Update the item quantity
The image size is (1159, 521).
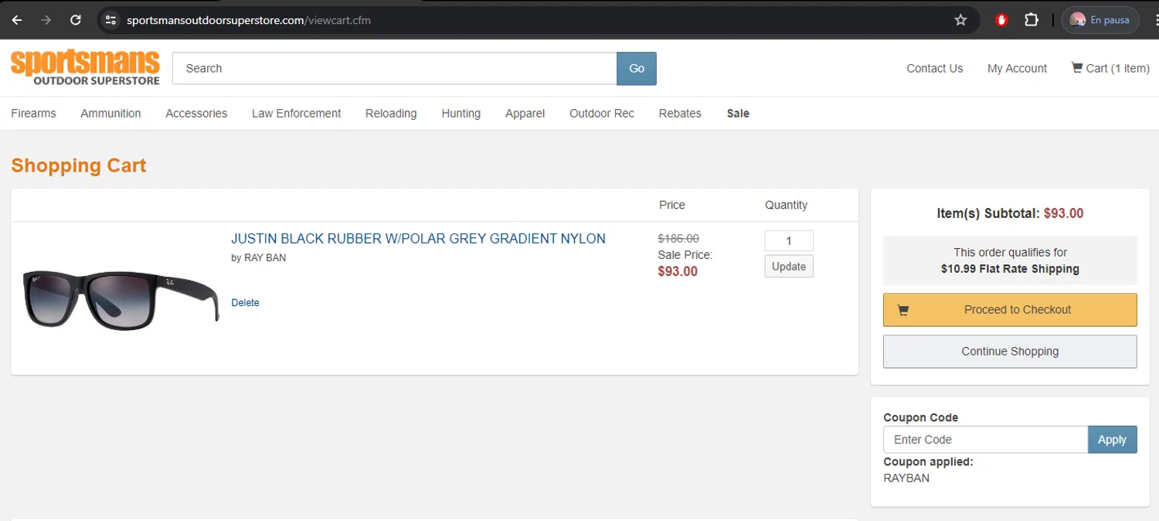(x=789, y=266)
